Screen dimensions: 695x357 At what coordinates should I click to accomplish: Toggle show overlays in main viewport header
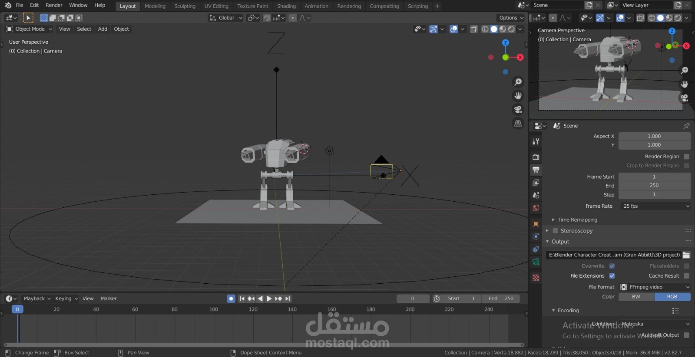(453, 29)
